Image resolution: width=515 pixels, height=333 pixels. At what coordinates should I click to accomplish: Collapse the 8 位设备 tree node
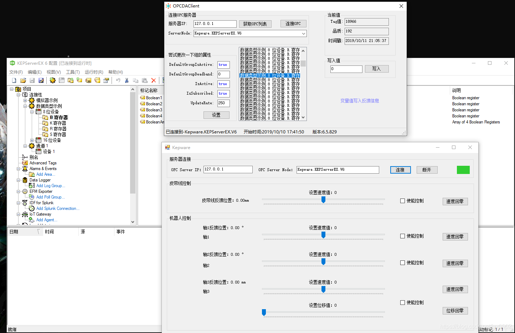32,111
